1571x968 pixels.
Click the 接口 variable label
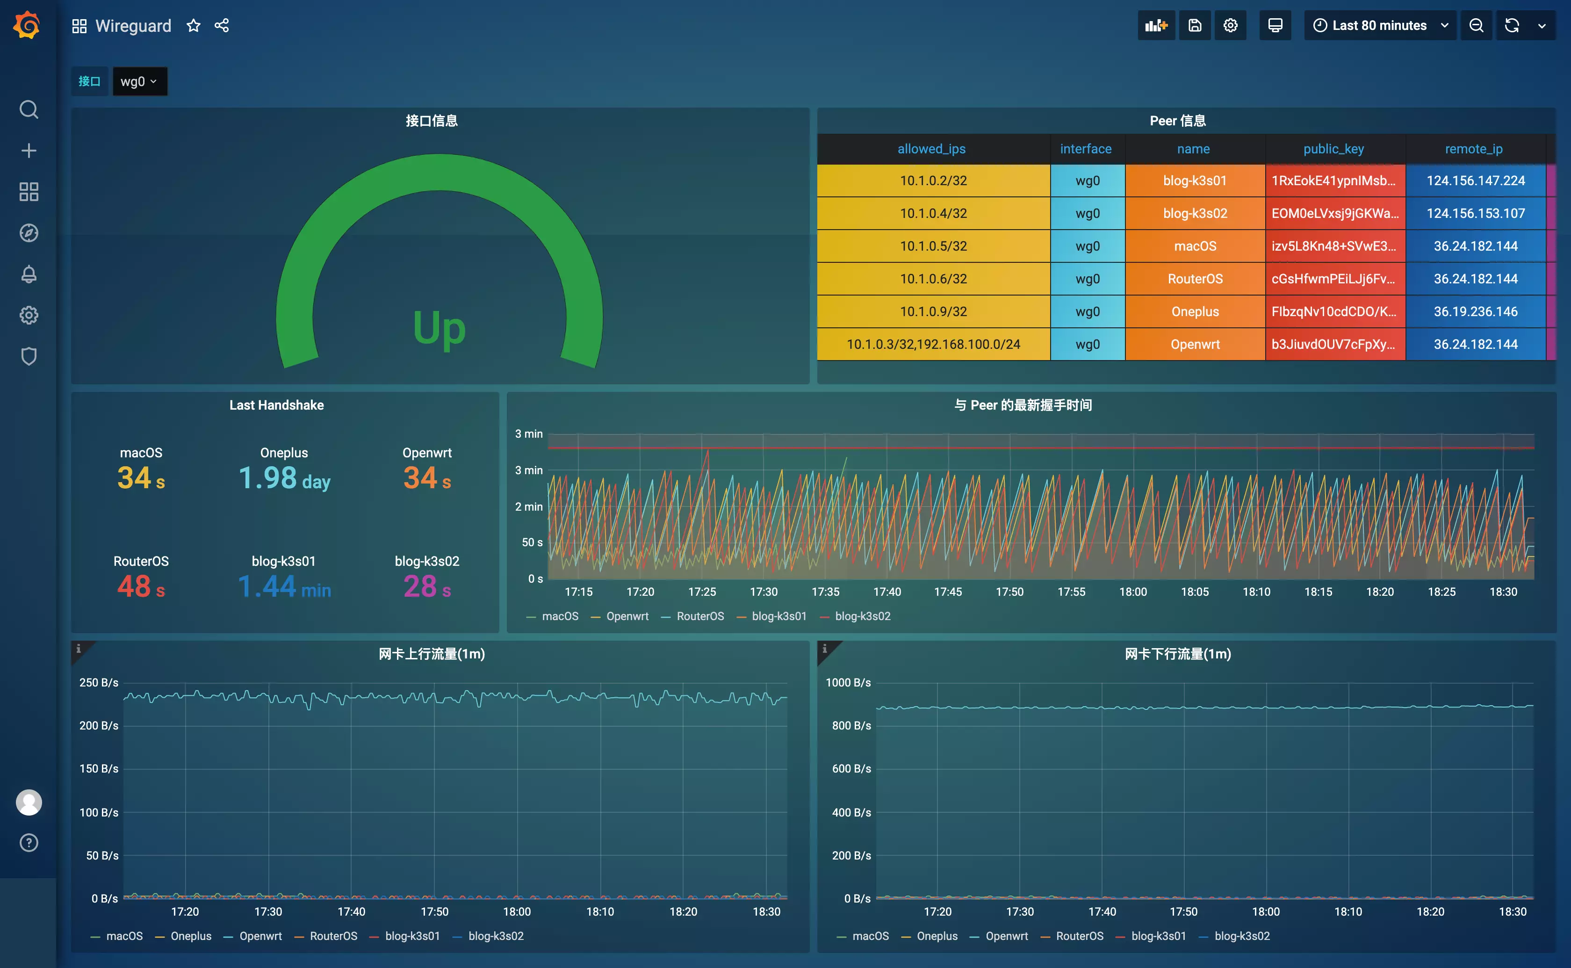89,81
